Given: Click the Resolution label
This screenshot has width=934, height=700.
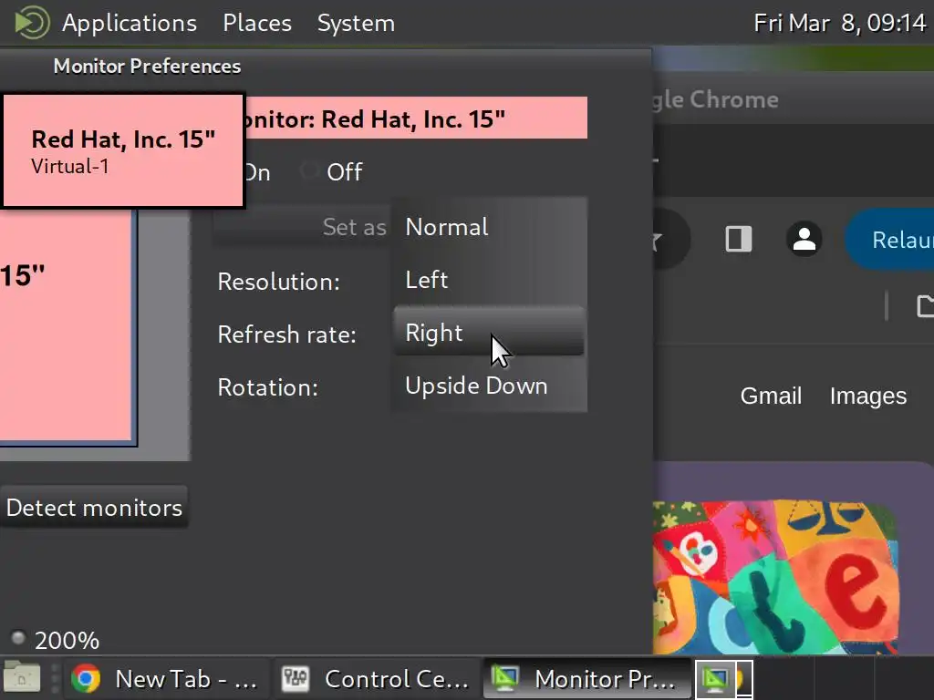Looking at the screenshot, I should 279,282.
